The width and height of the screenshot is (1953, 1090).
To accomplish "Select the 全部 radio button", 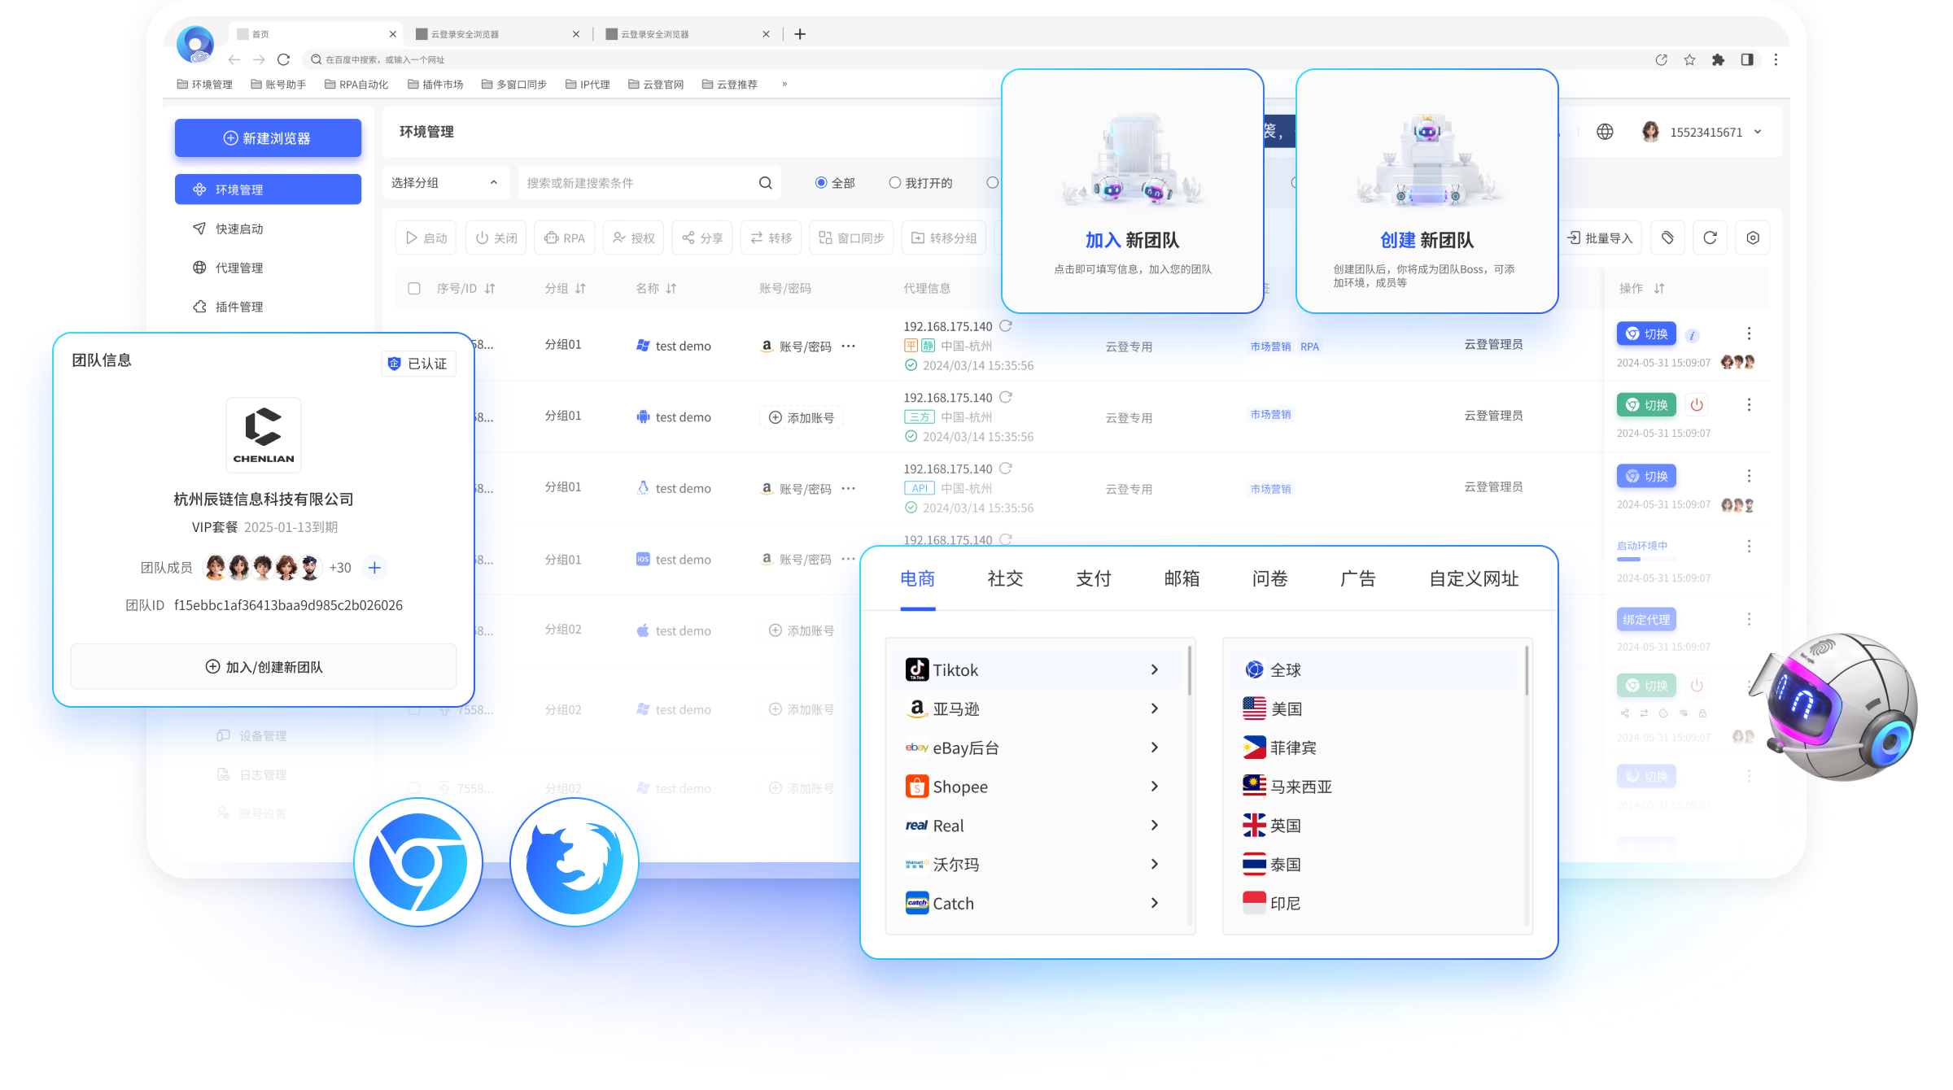I will [x=821, y=183].
